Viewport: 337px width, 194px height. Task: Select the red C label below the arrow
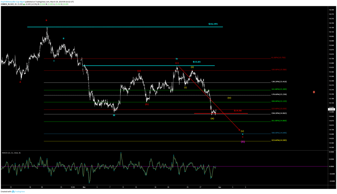point(243,137)
